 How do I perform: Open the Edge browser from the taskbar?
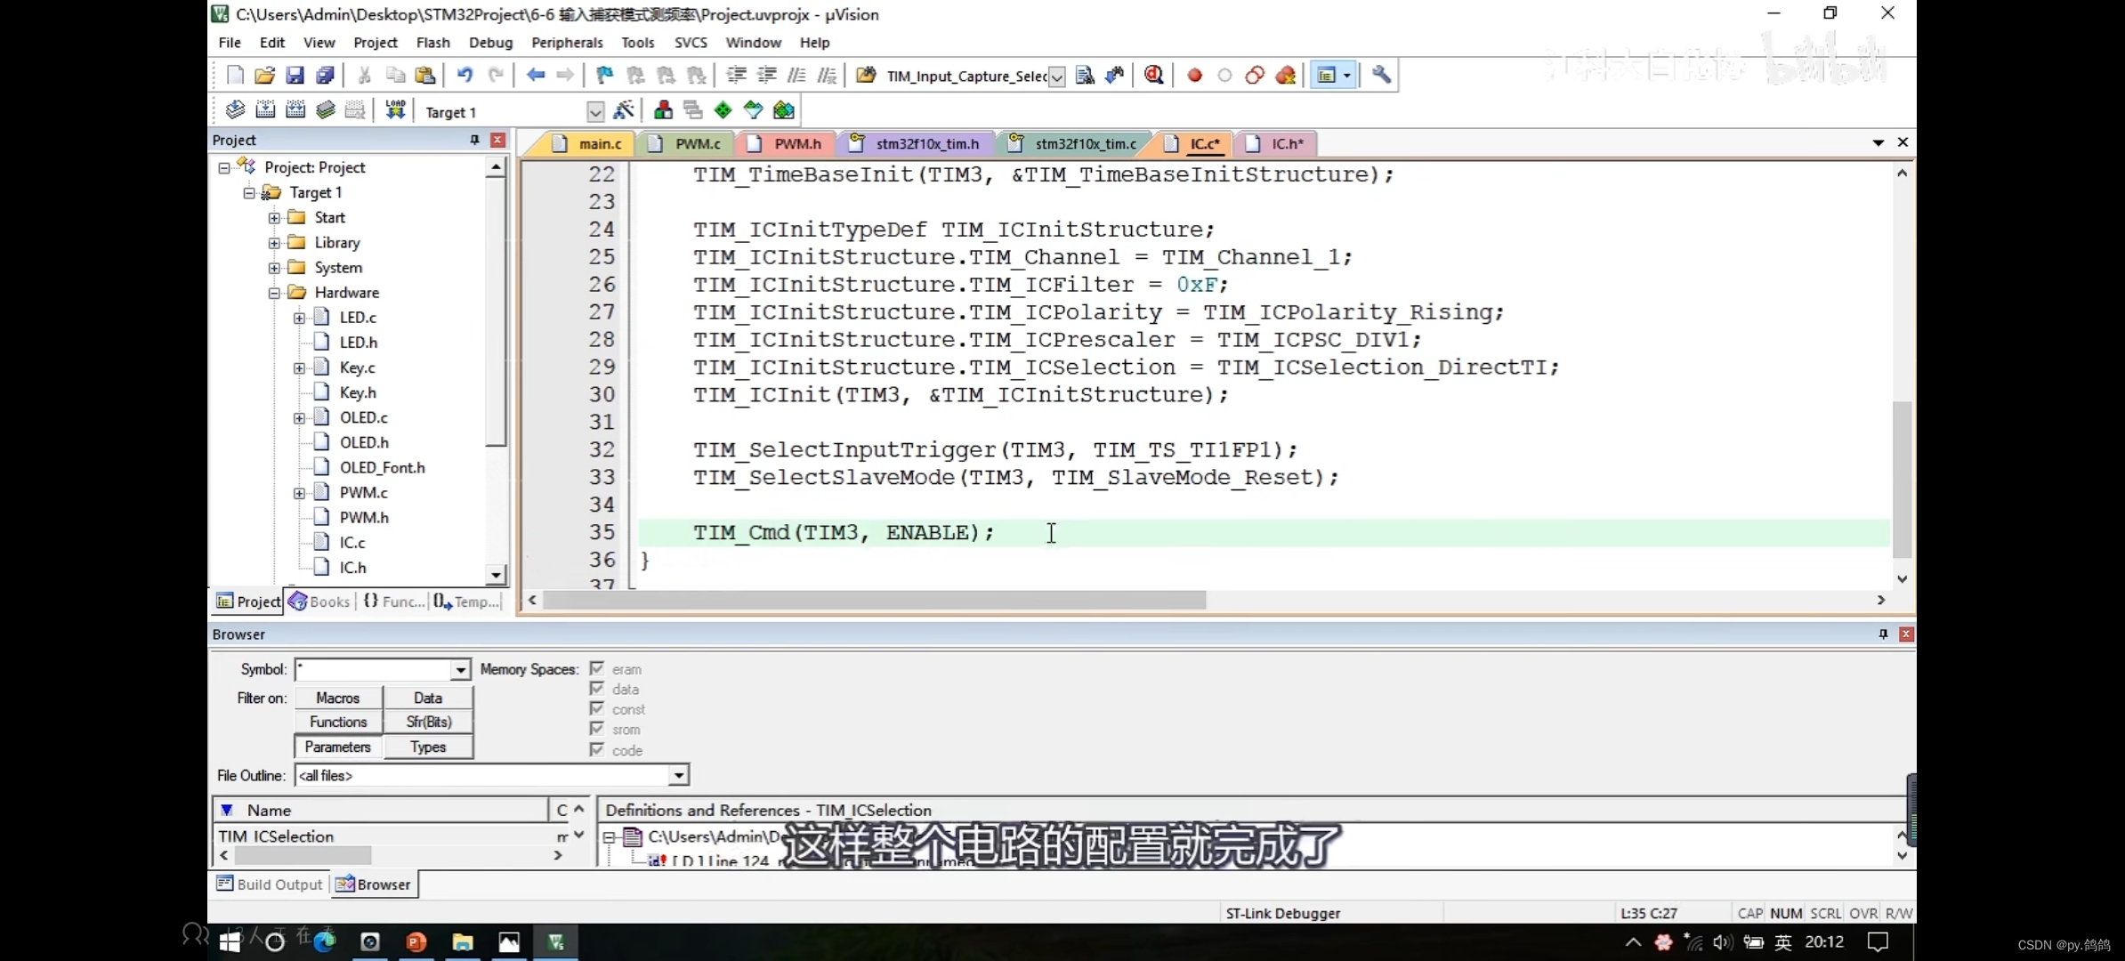[325, 941]
